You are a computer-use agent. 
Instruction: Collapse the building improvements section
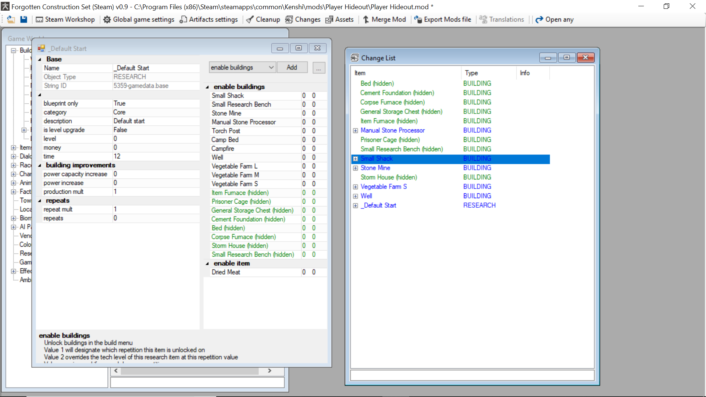40,165
